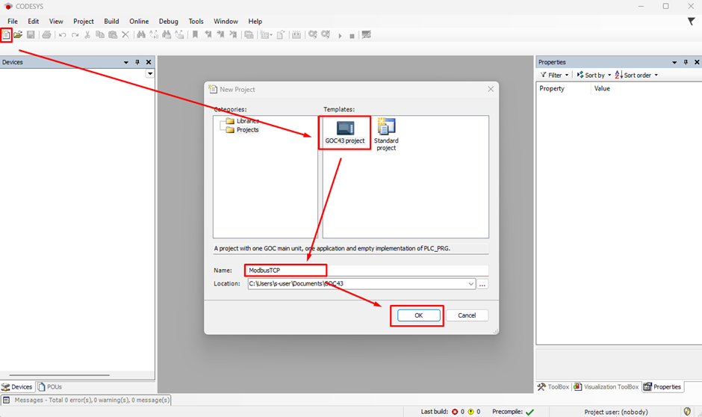Click the Start play arrow icon
This screenshot has height=417, width=702.
340,35
